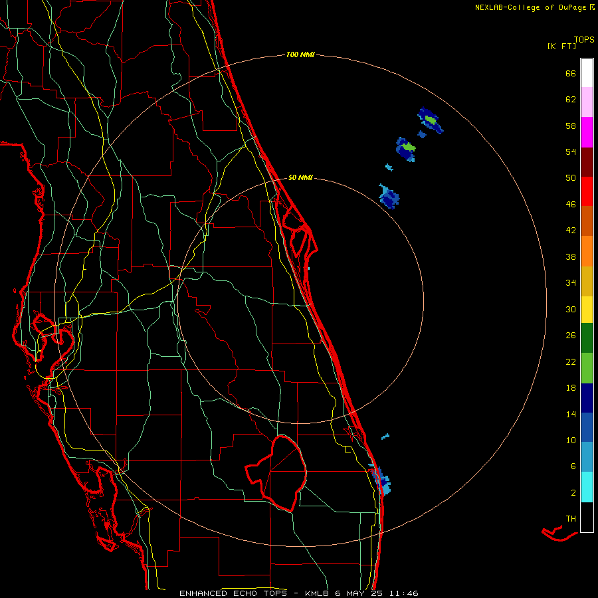The height and width of the screenshot is (598, 598).
Task: Click the '50' legend value
Action: pos(571,178)
